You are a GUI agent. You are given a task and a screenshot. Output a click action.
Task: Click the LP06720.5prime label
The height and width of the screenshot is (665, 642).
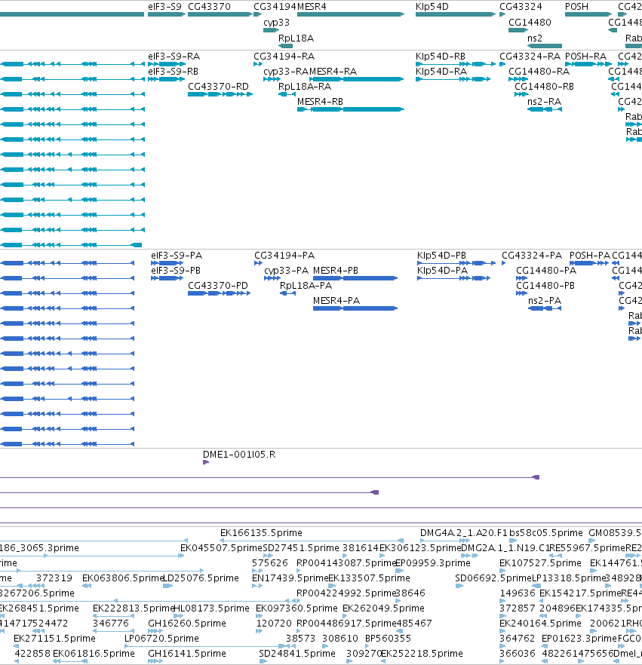161,639
